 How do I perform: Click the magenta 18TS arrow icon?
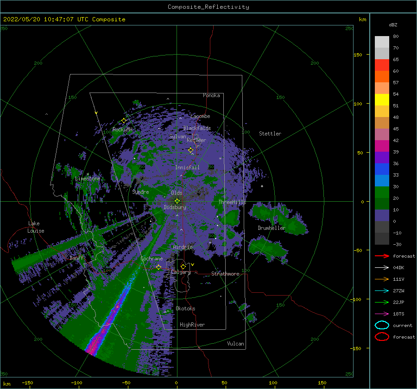[x=382, y=314]
